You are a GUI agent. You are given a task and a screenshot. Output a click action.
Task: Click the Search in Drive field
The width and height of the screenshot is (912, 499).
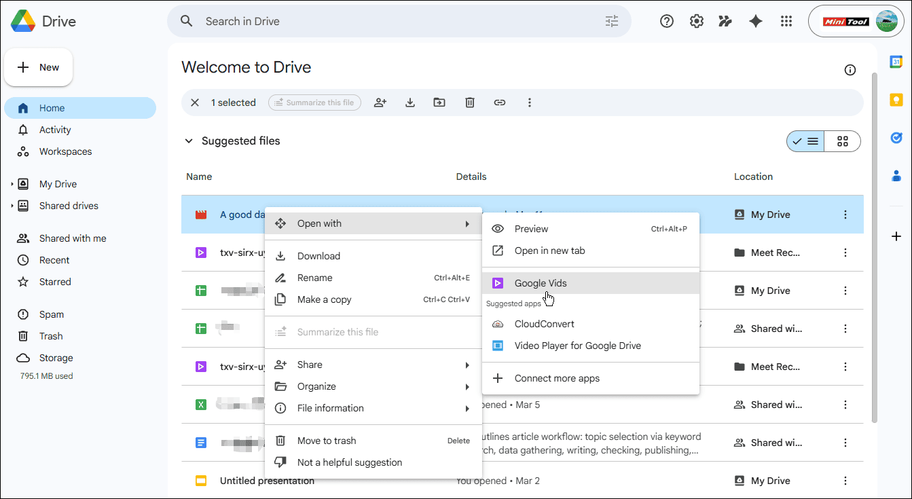[340, 21]
